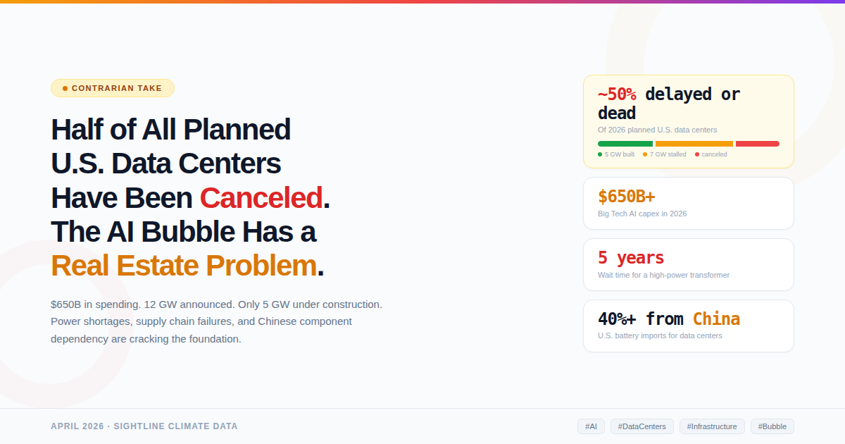The width and height of the screenshot is (845, 444).
Task: Click the red canceled legend dot
Action: tap(697, 154)
